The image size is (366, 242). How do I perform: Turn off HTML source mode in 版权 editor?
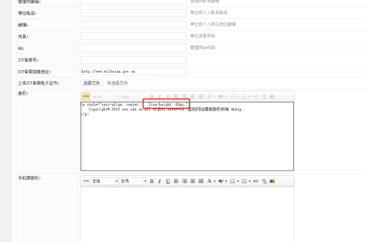coord(86,97)
